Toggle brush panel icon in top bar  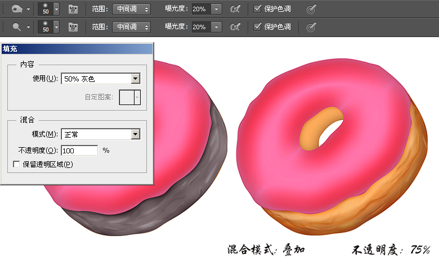(73, 9)
